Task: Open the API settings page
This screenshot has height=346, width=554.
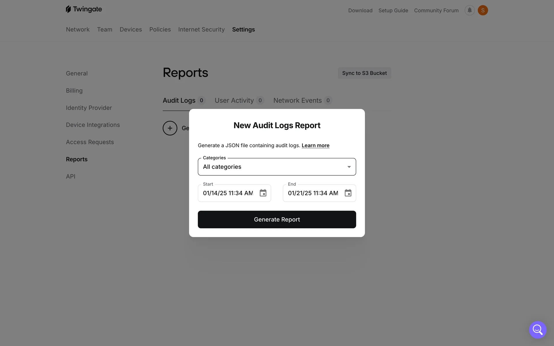Action: pyautogui.click(x=71, y=176)
